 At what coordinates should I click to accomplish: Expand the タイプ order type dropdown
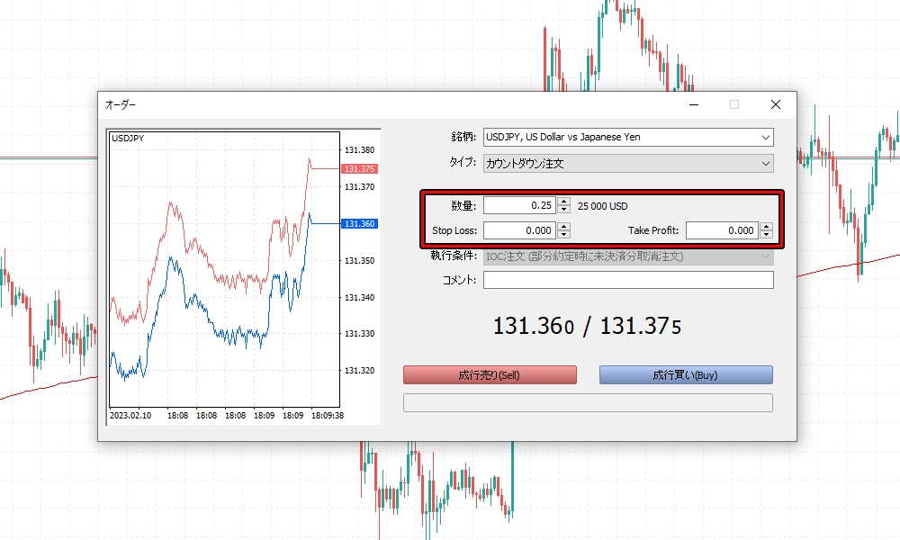click(x=627, y=164)
